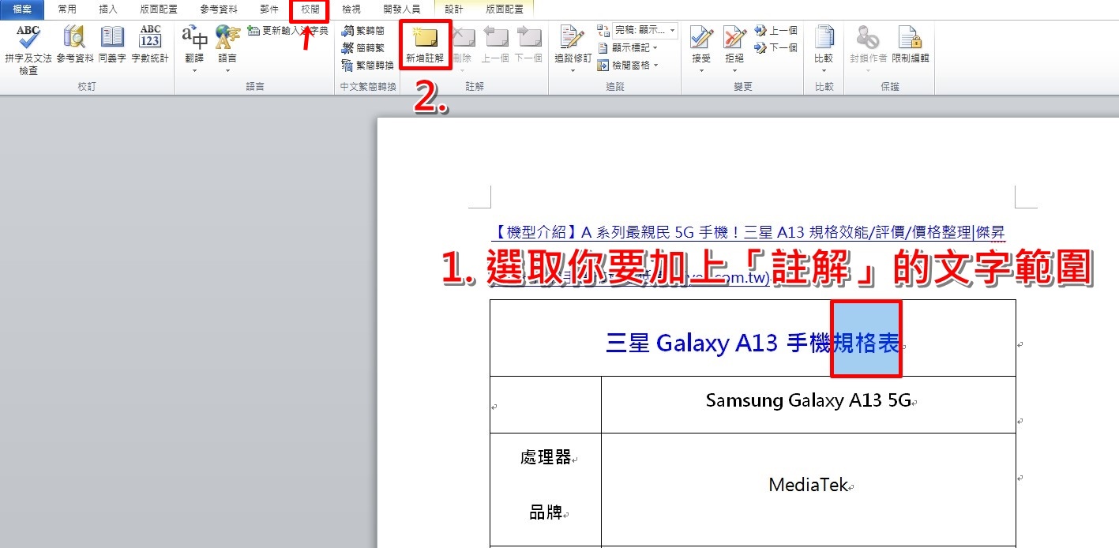Open the 參考資料 research icon in the 校訂 group
Screen dimensions: 1119x548
coord(75,44)
